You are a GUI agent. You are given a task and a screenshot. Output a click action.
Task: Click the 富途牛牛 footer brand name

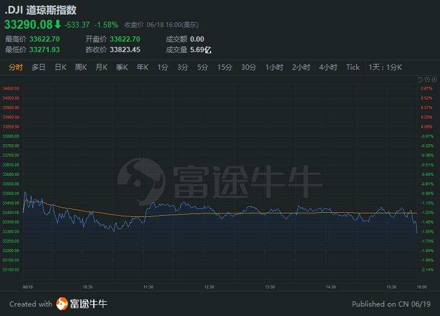pos(89,304)
